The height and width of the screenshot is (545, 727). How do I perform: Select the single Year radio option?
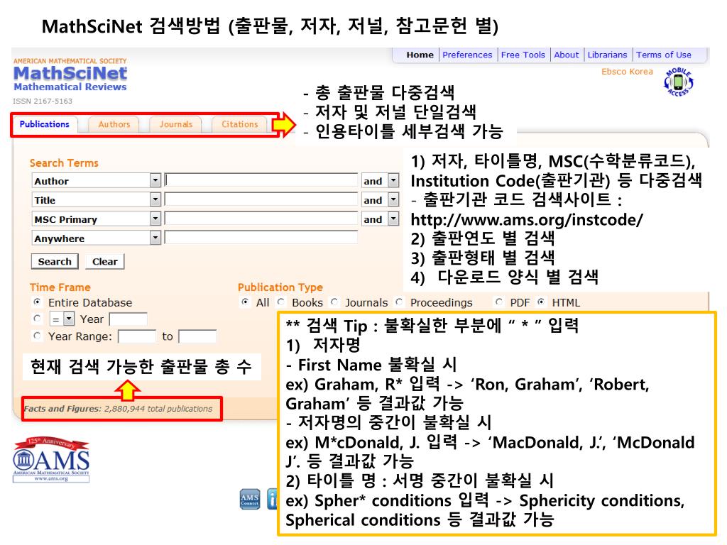click(x=37, y=319)
